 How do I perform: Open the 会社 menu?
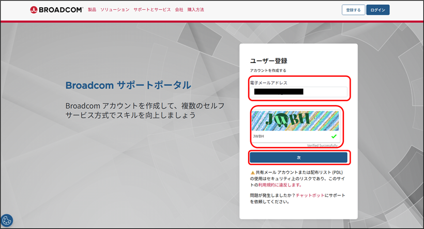(x=179, y=10)
